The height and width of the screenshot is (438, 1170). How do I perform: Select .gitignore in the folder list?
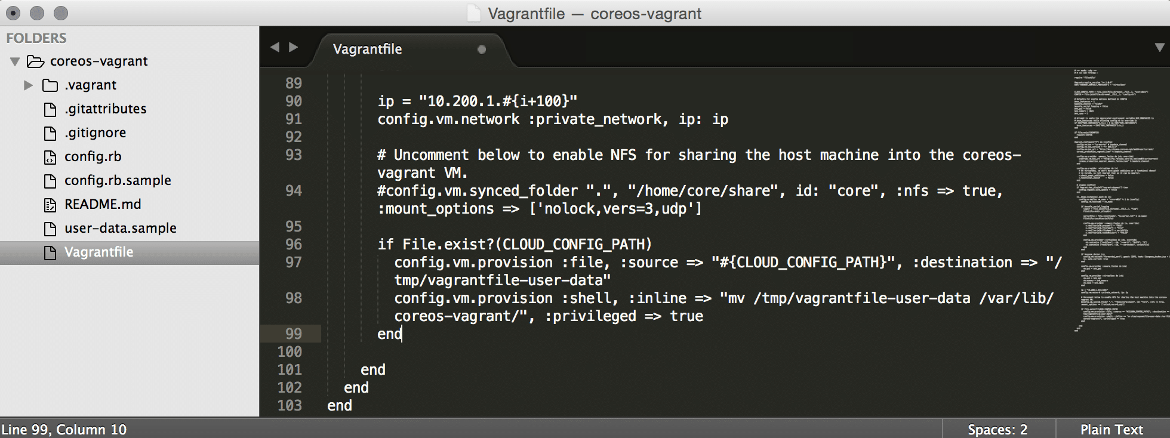pyautogui.click(x=95, y=132)
